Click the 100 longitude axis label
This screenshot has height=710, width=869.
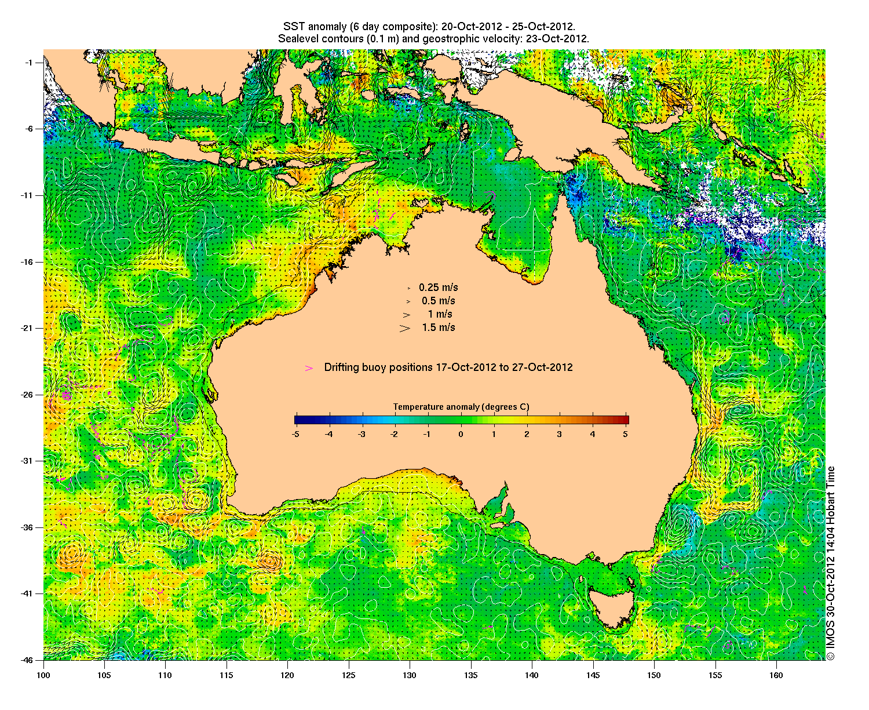coord(43,675)
